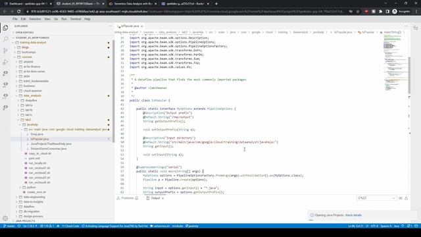Open Explorer more actions ellipsis
Screen dimensions: 421x237
(111, 26)
